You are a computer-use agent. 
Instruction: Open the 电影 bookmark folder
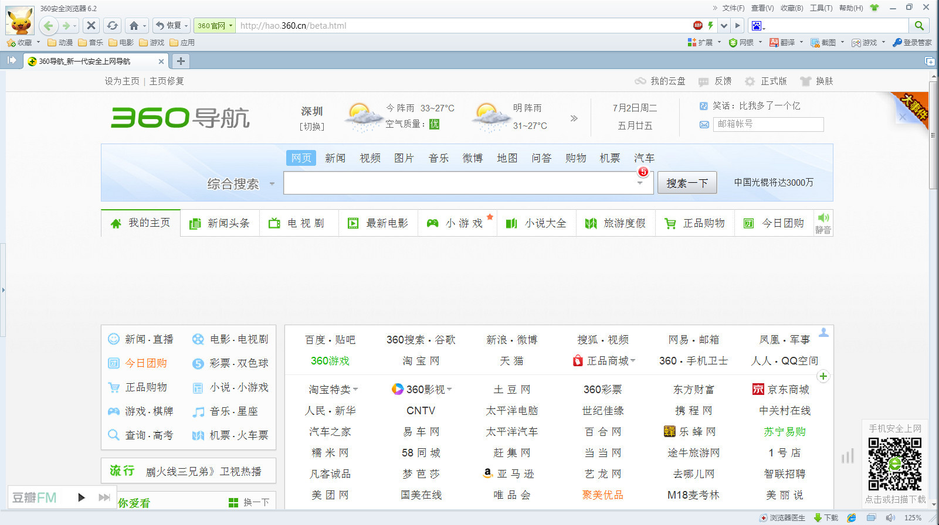(121, 42)
